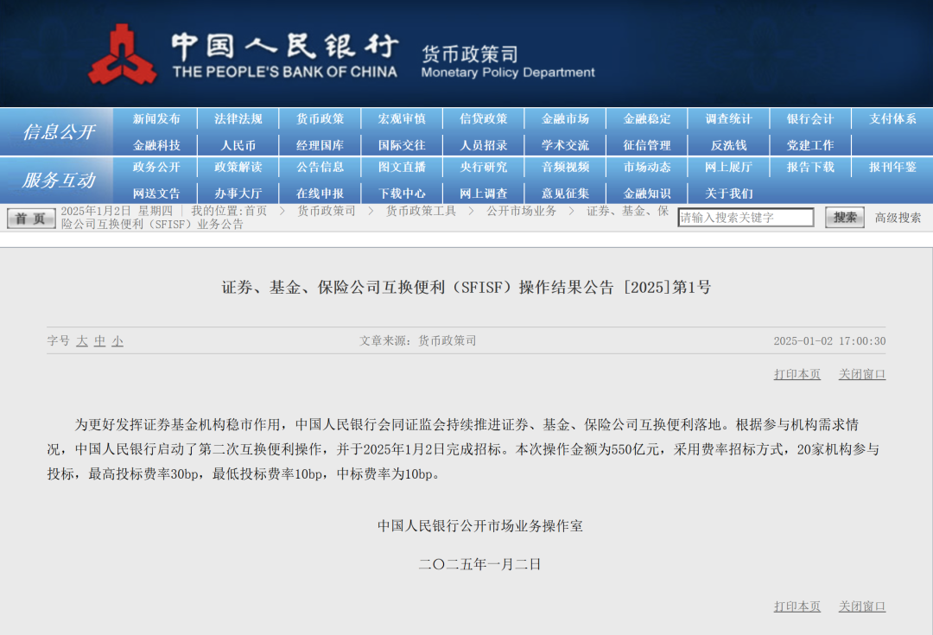Open the 货币政策 menu item
This screenshot has height=635, width=933.
[x=320, y=119]
